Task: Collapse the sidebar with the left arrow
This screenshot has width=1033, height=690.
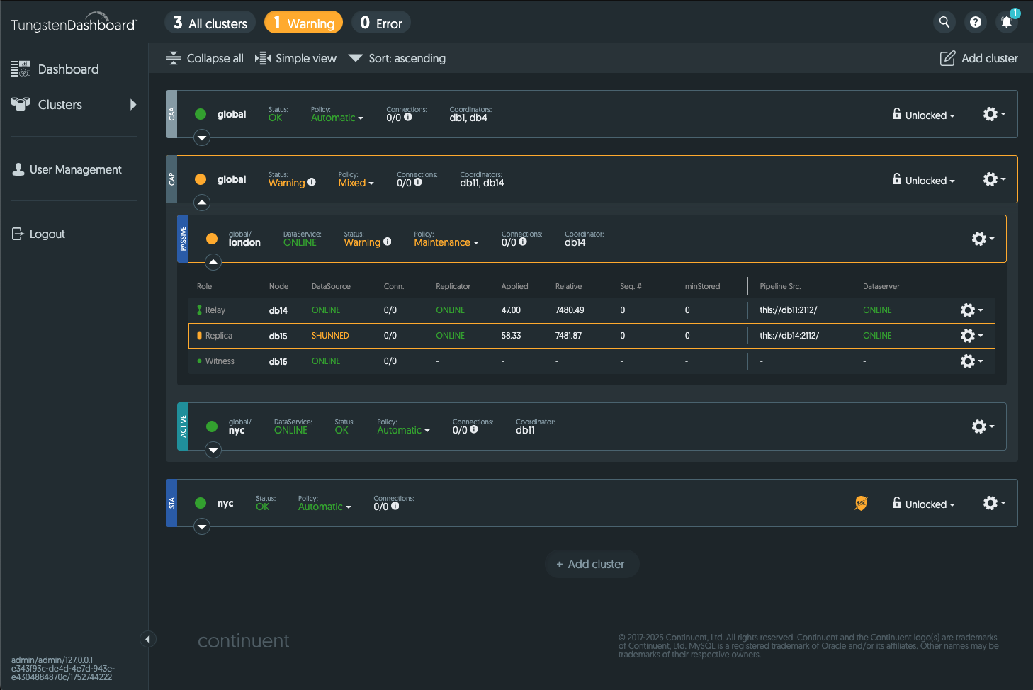Action: (147, 639)
